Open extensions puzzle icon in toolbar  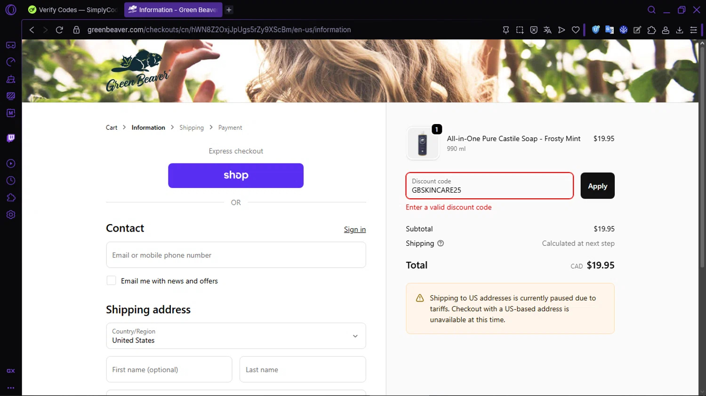pos(651,30)
